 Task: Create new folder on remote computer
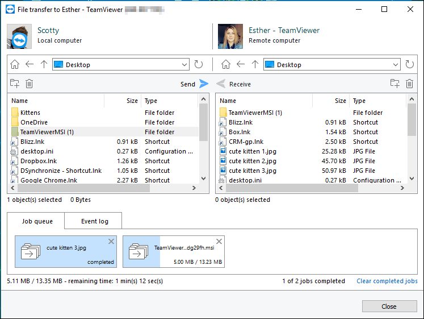pyautogui.click(x=395, y=84)
